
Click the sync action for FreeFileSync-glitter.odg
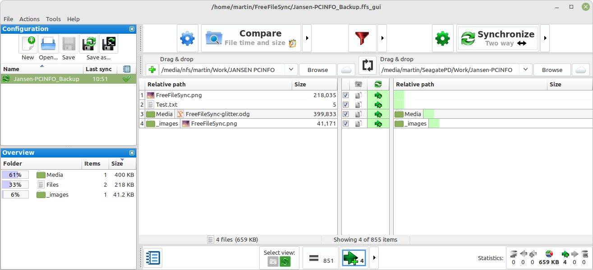point(378,114)
